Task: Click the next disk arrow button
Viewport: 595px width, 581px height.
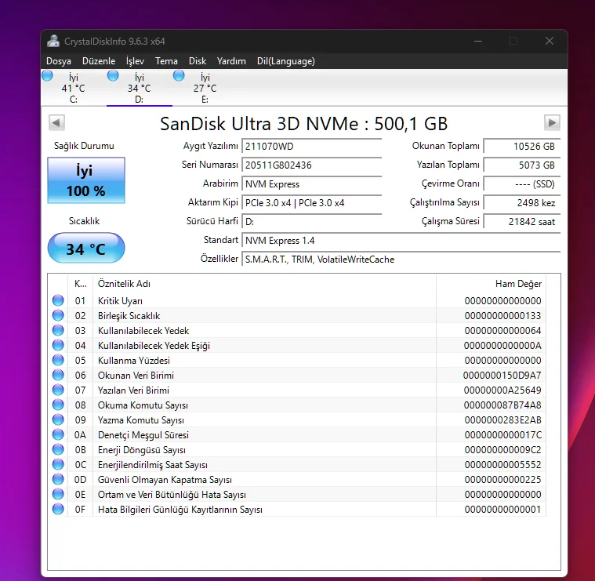Action: (x=552, y=122)
